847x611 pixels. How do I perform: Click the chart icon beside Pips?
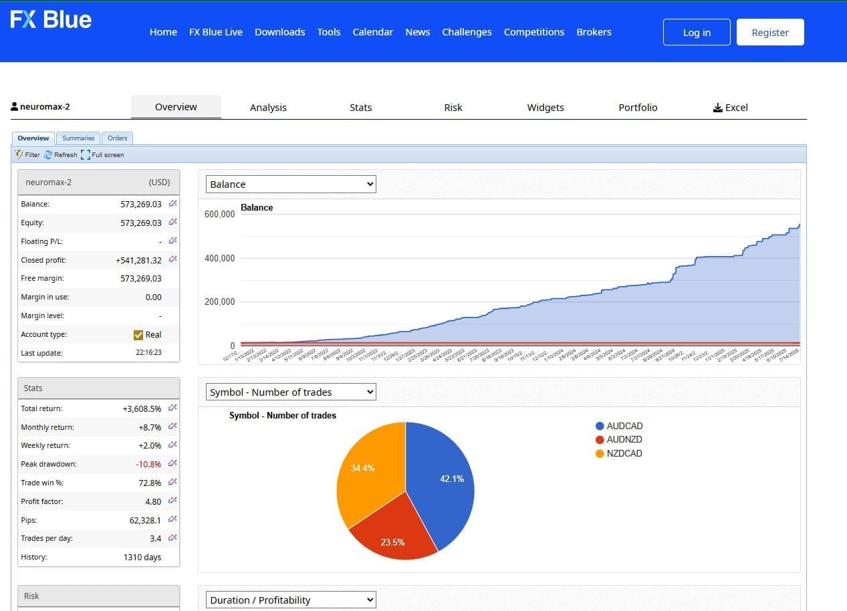tap(172, 519)
